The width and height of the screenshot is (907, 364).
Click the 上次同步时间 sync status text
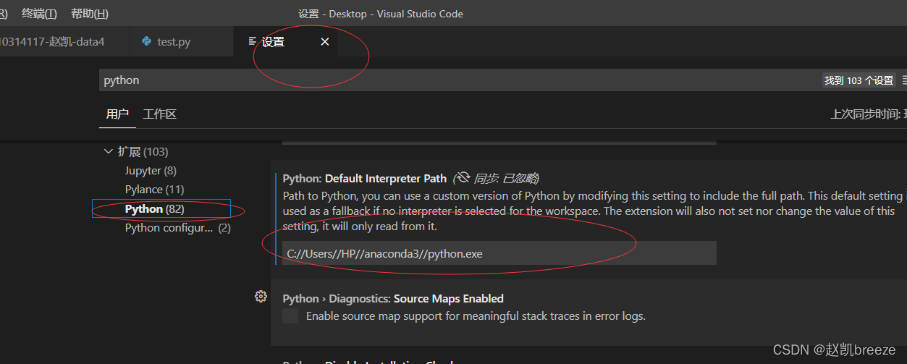point(868,114)
